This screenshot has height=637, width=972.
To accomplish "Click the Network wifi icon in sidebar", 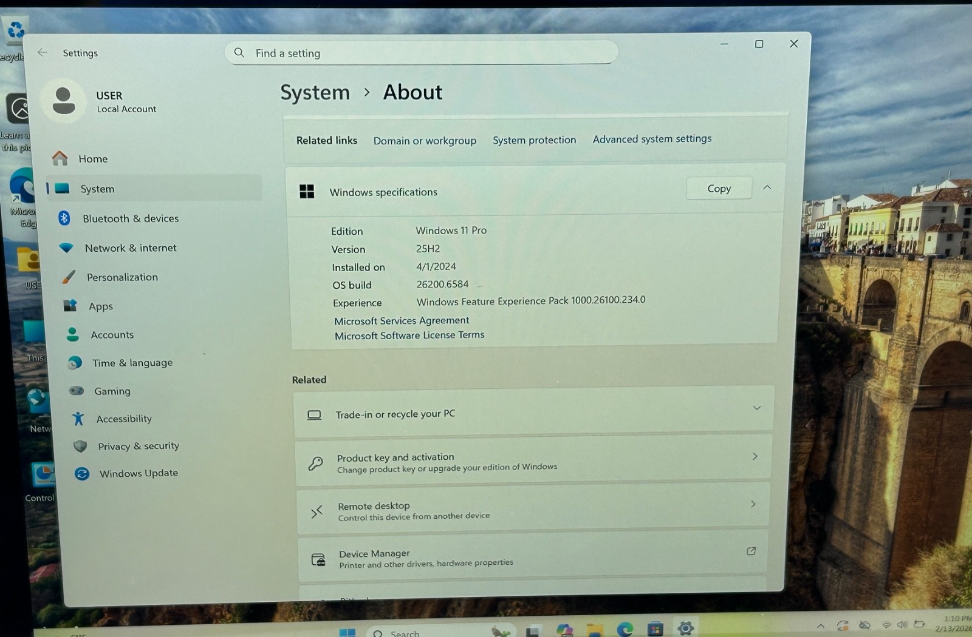I will click(x=66, y=248).
